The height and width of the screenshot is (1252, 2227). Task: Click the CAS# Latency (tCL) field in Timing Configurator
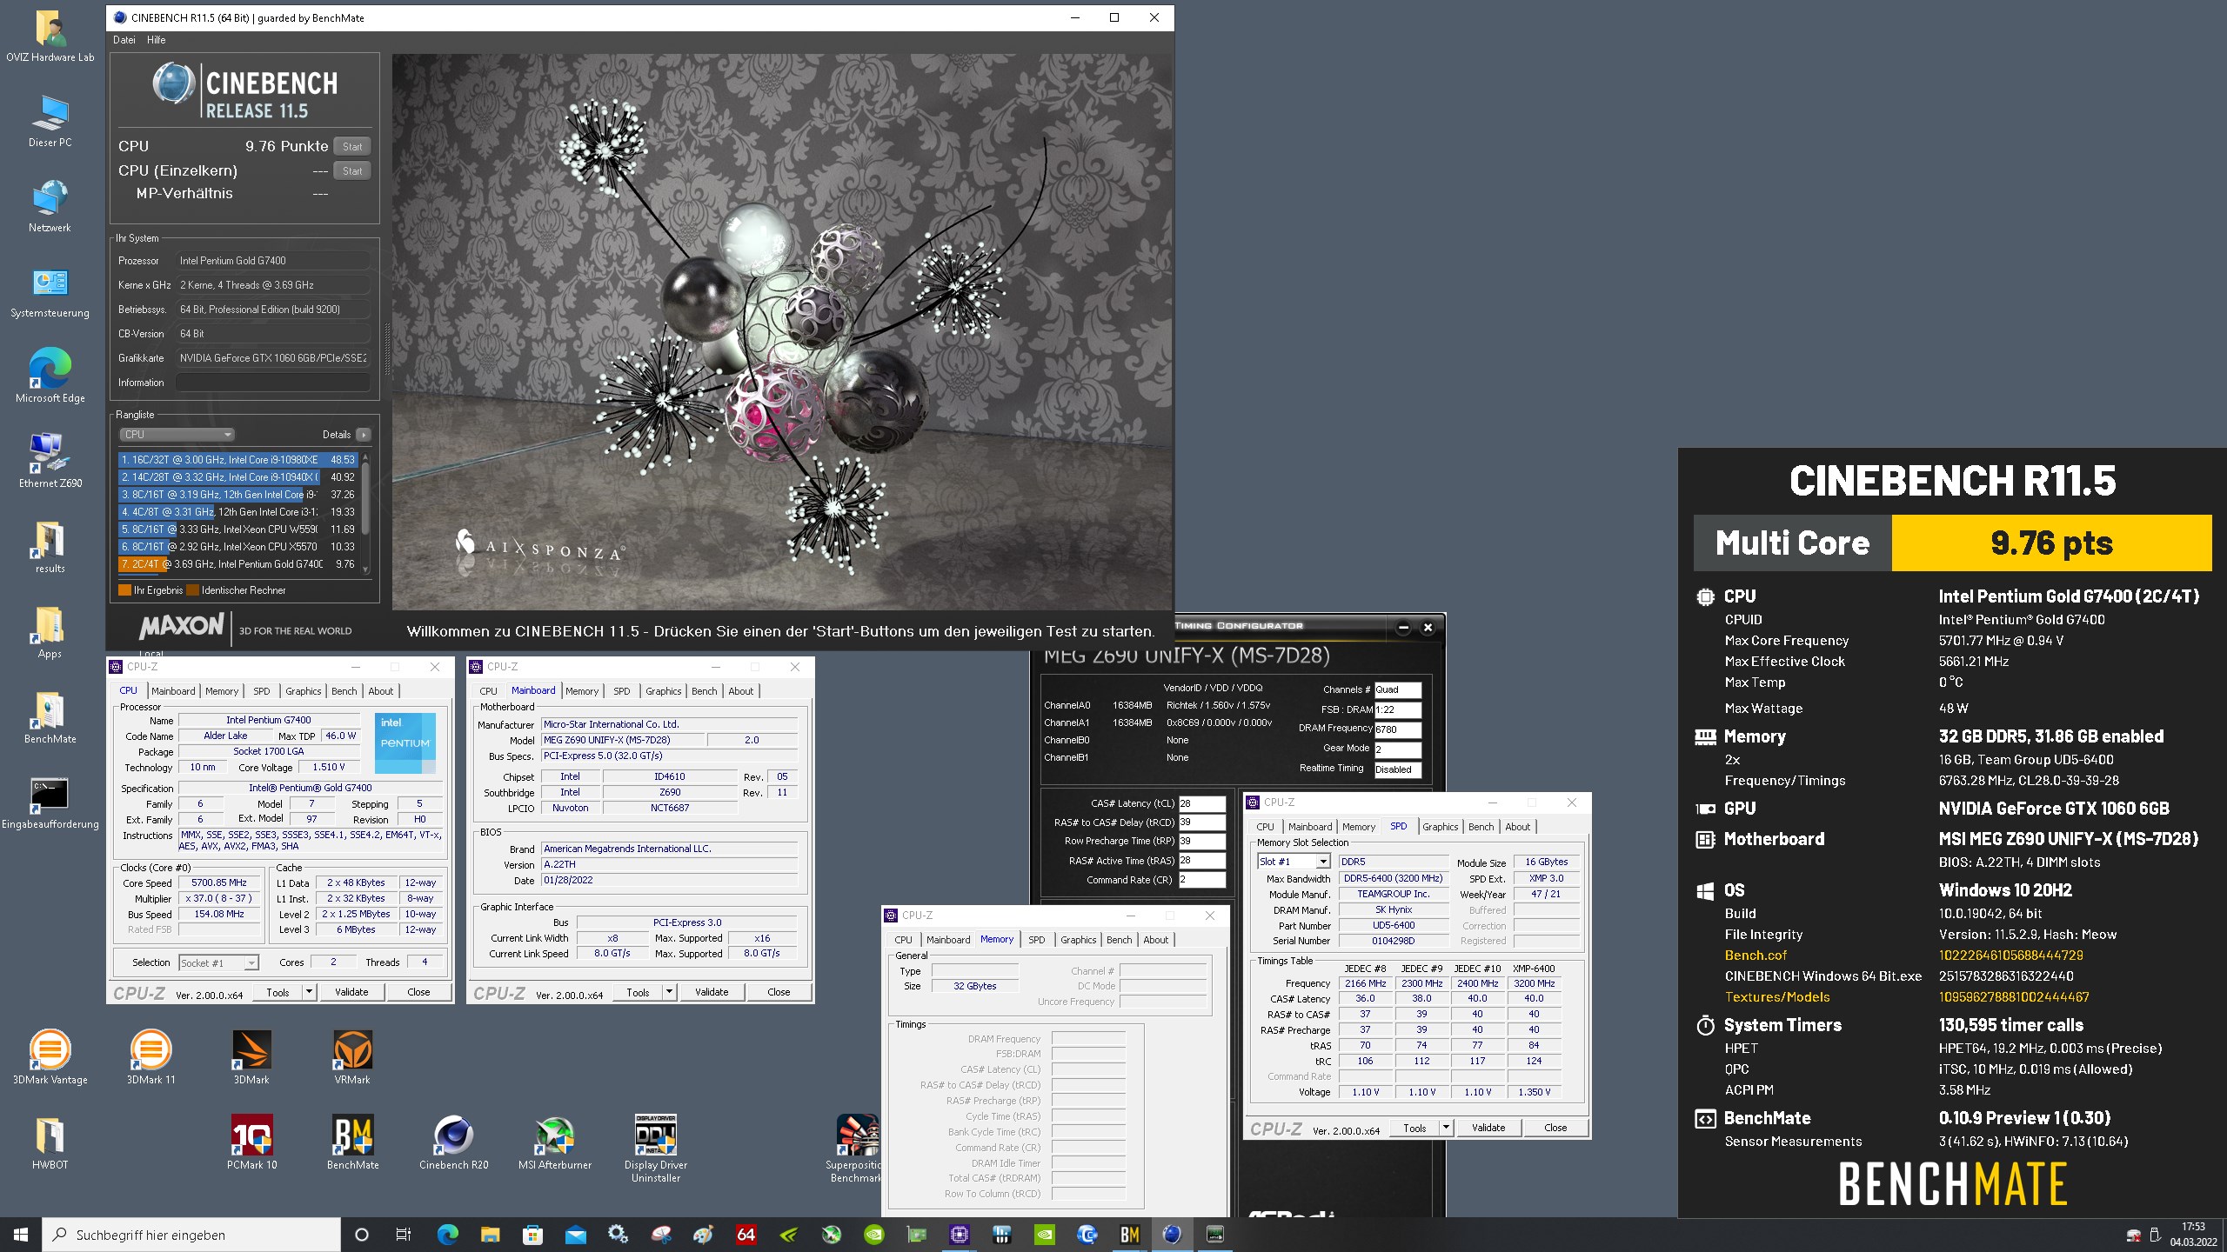point(1202,803)
